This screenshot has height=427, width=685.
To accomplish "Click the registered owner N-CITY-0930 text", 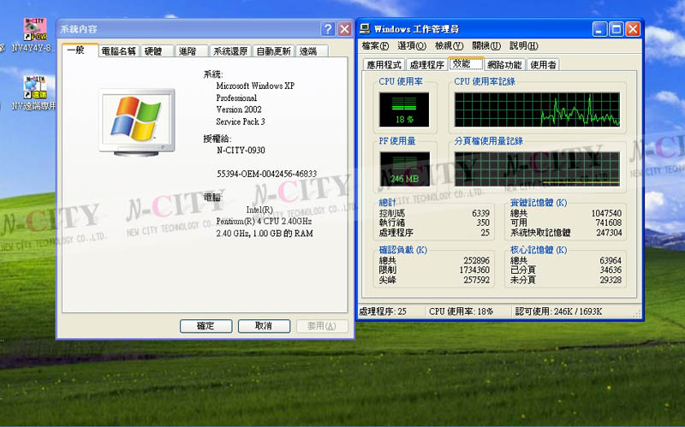I will (x=241, y=151).
